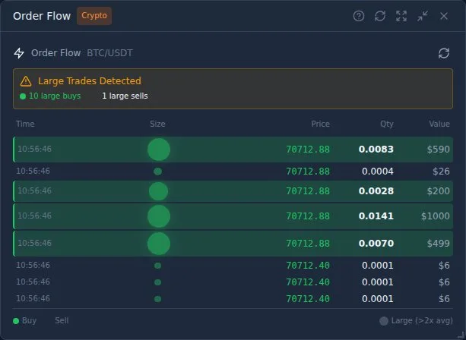Viewport: 466px width, 340px height.
Task: Click the $200 value cell
Action: click(x=439, y=191)
